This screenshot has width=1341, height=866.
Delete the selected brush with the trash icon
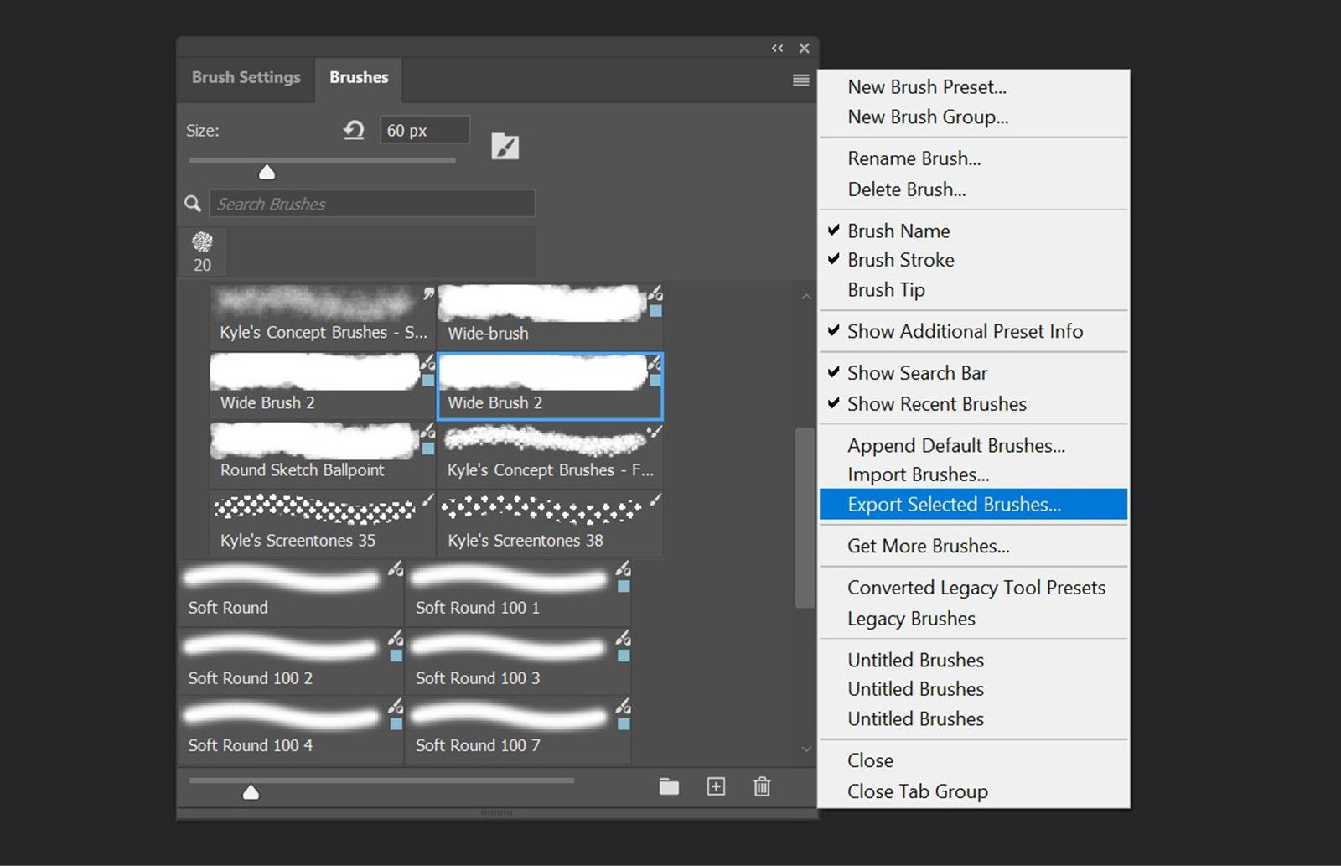[762, 786]
